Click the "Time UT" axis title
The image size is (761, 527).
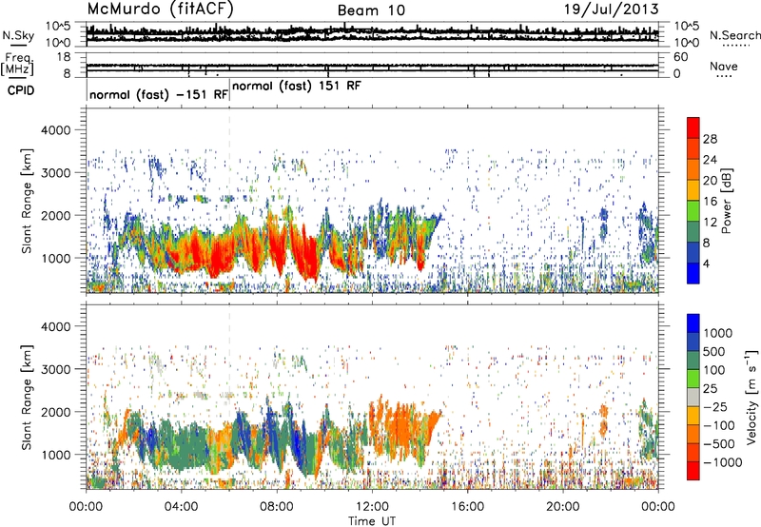(x=372, y=520)
